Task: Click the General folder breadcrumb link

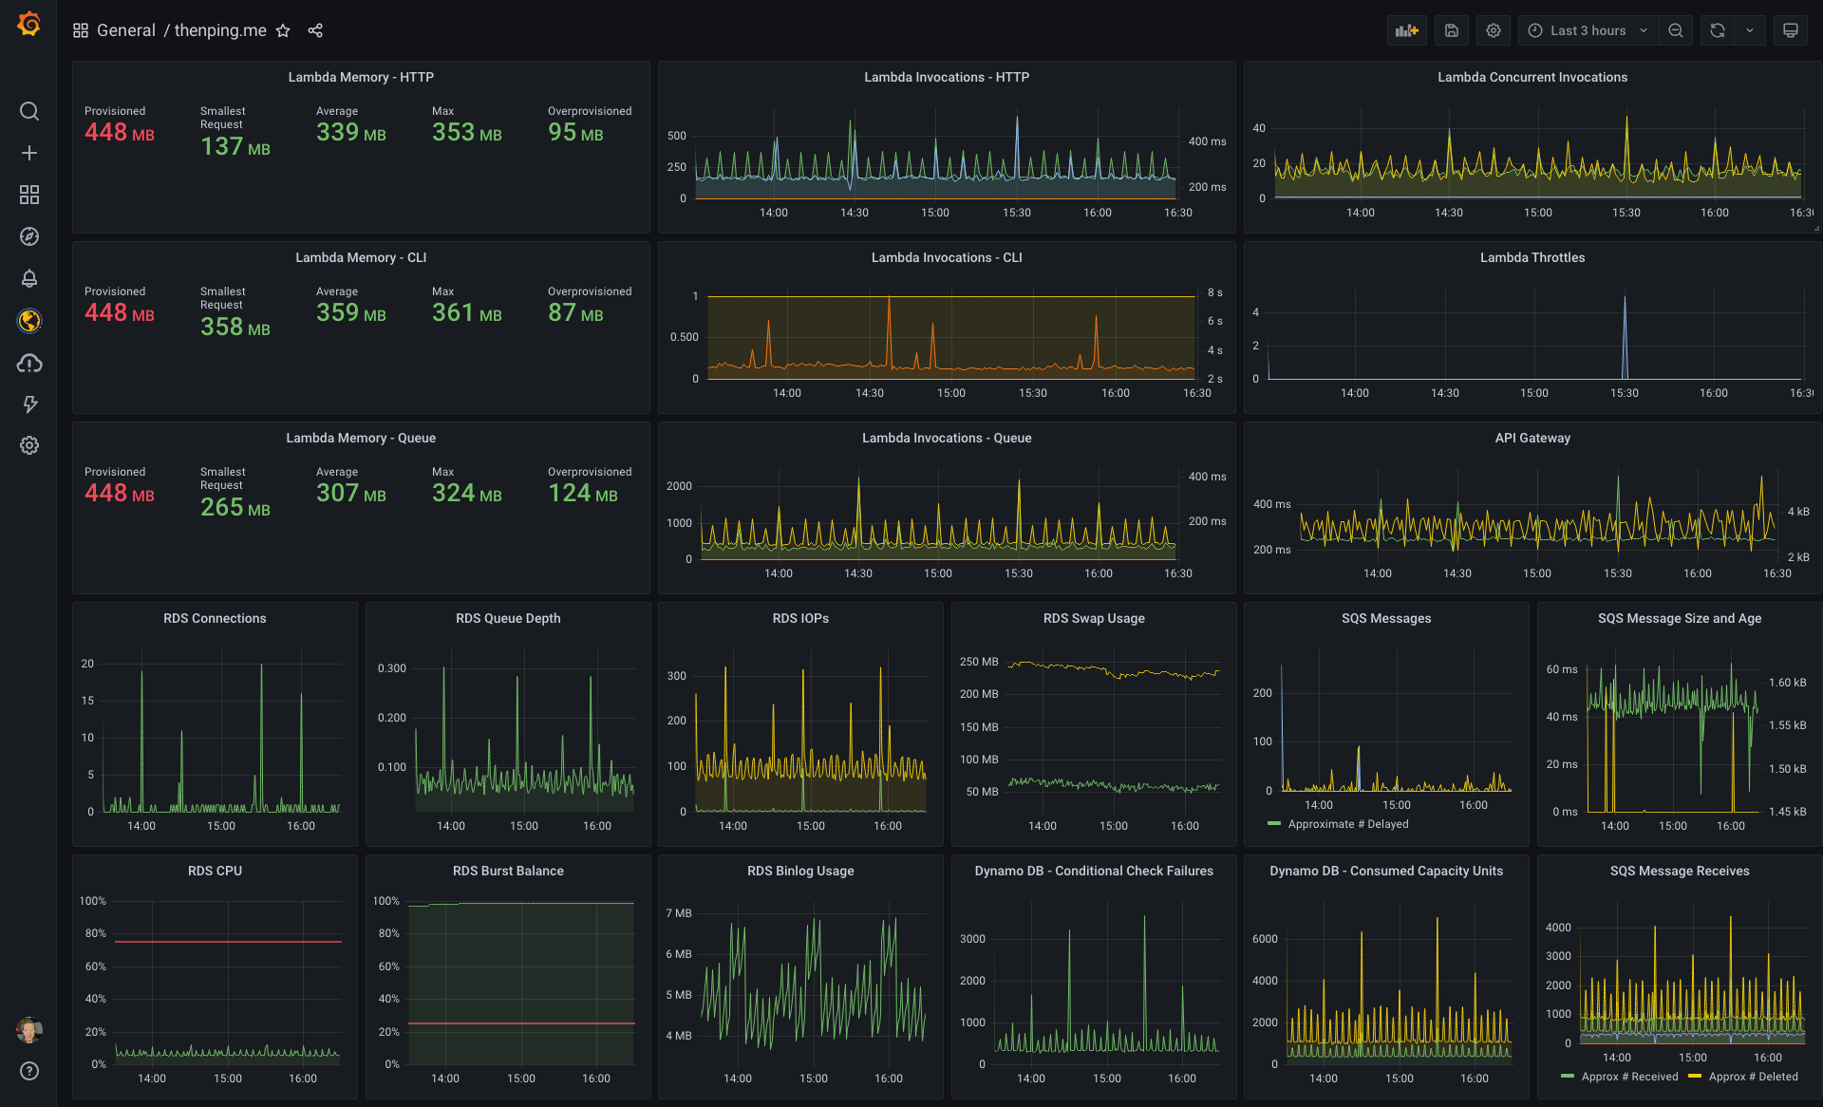Action: click(125, 30)
